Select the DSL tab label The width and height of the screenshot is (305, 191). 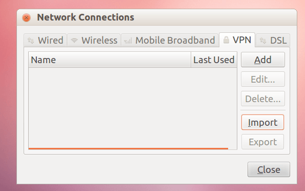(278, 41)
